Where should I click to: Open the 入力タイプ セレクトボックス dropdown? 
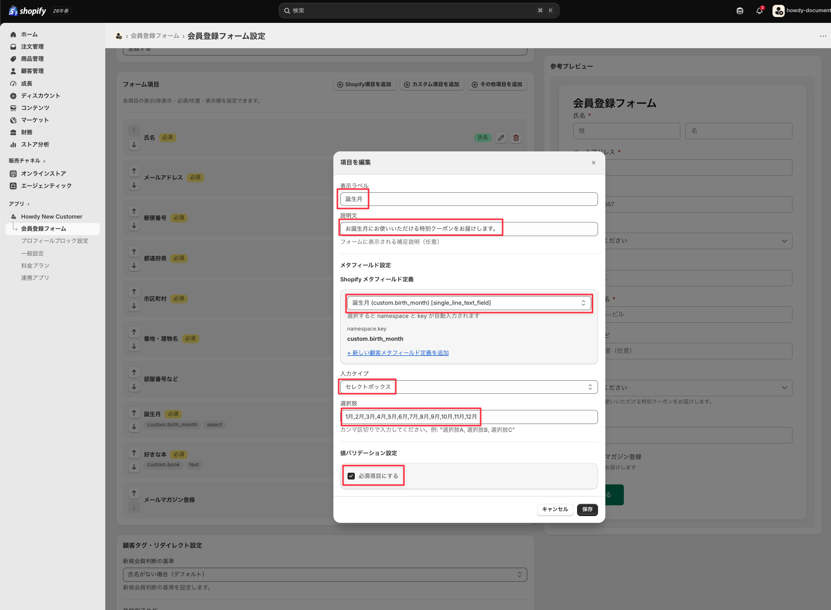pos(469,387)
